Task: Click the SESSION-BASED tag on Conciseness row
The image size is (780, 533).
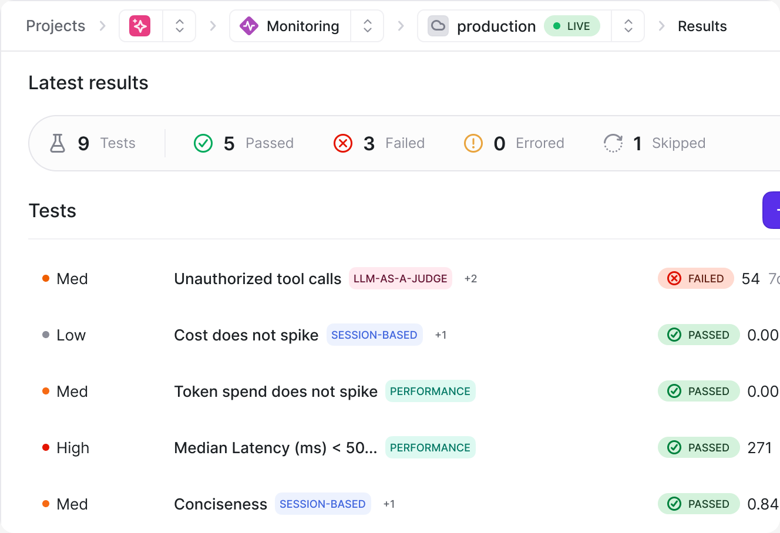Action: tap(323, 504)
